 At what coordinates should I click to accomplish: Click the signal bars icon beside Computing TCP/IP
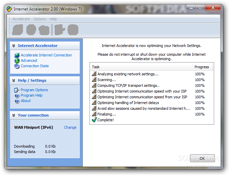pos(94,85)
